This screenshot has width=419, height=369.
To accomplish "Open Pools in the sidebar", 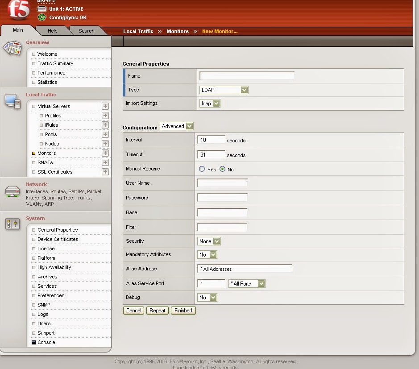I will (51, 134).
